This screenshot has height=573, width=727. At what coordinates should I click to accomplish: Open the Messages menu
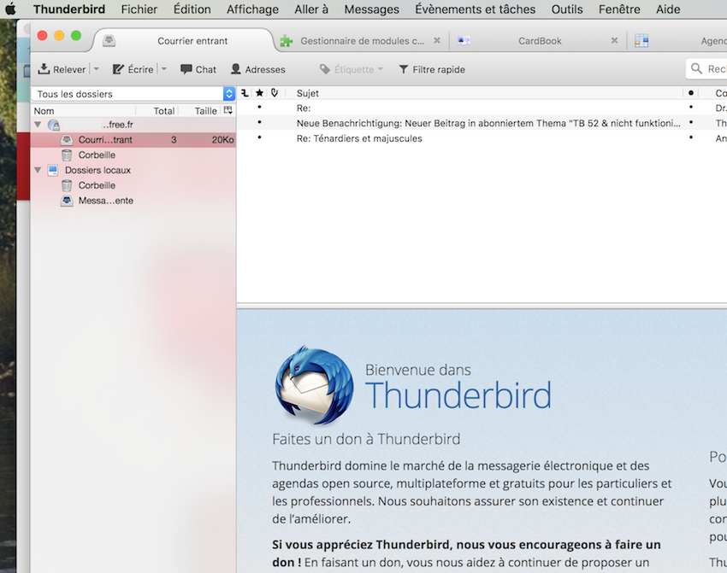pyautogui.click(x=371, y=9)
